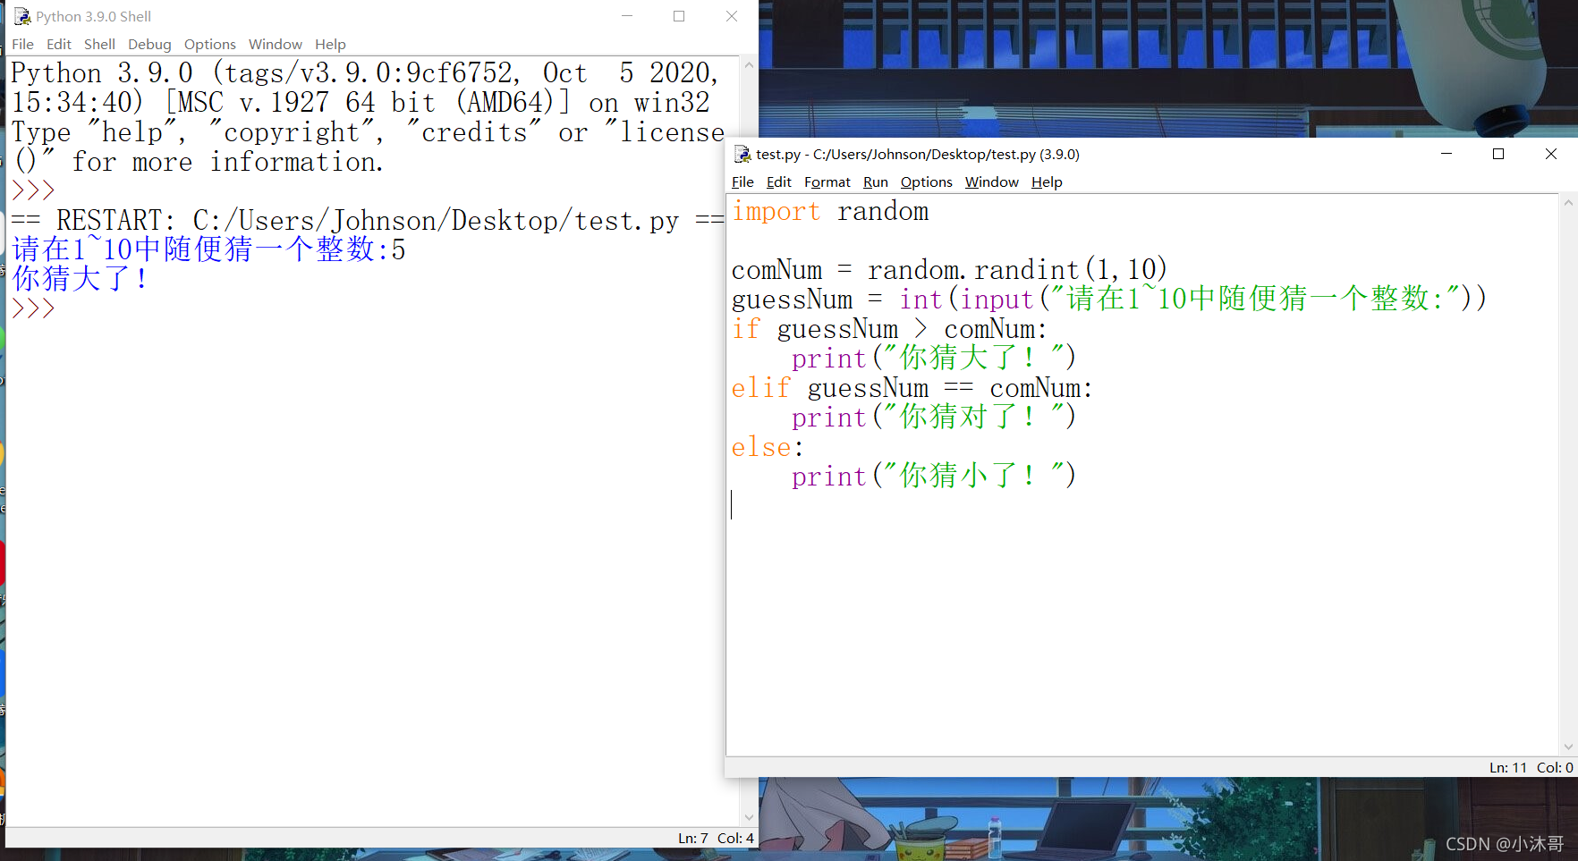Click the '请在1~10中随便猜一个整数:5' shell line

208,249
